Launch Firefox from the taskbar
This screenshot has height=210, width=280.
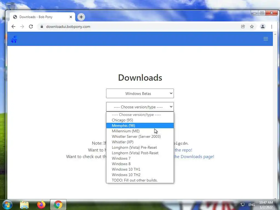tap(41, 205)
